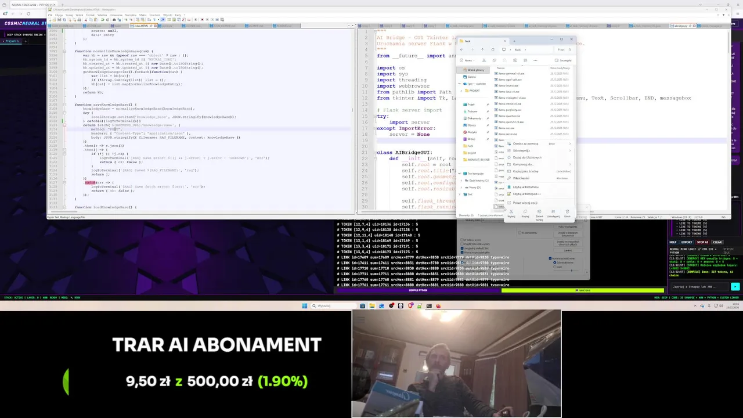The image size is (743, 418).
Task: Open Pobrane in Explorer quick access
Action: (x=471, y=111)
